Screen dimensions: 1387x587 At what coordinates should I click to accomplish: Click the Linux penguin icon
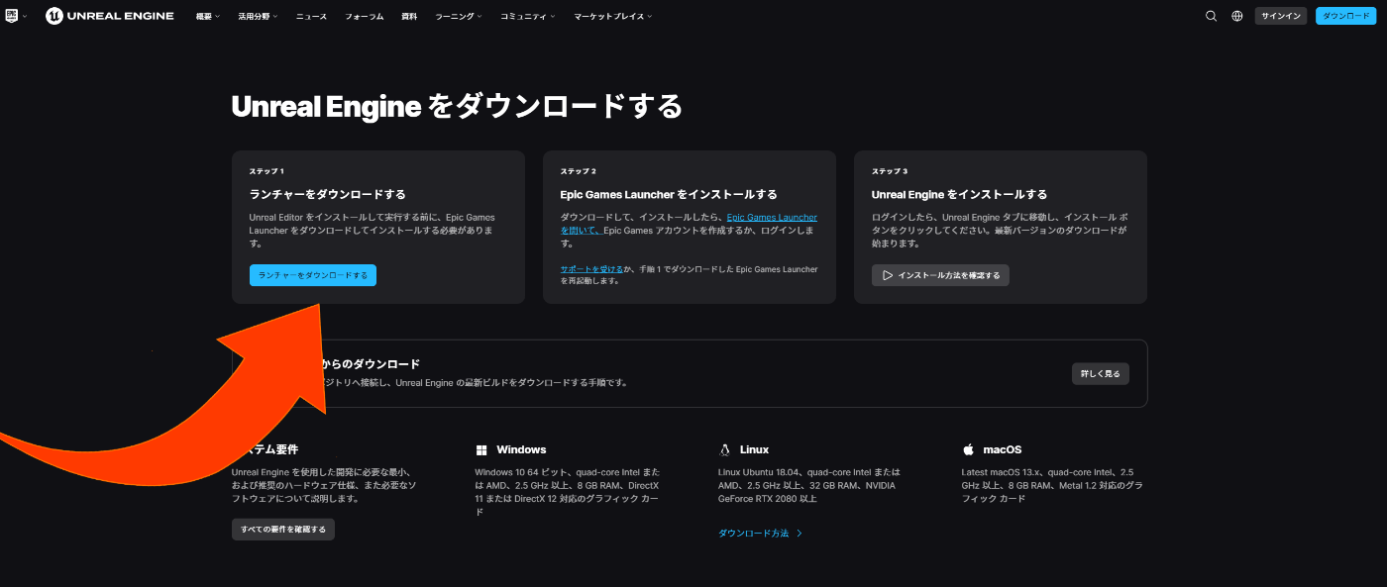pyautogui.click(x=725, y=449)
